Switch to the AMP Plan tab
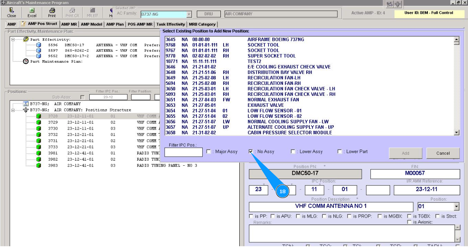Viewport: 468px width, 247px height. pyautogui.click(x=115, y=24)
